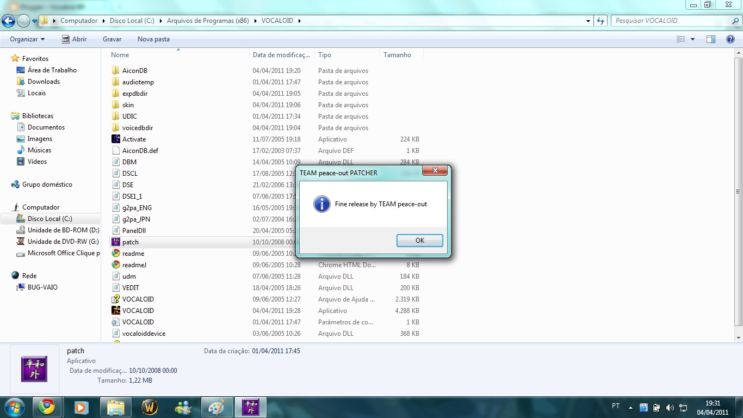The width and height of the screenshot is (743, 418).
Task: Select the AiconDB folder icon
Action: click(x=115, y=71)
